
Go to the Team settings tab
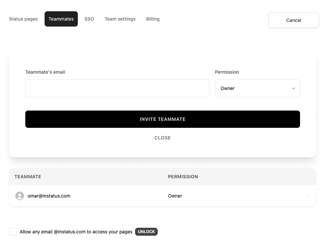[x=120, y=19]
